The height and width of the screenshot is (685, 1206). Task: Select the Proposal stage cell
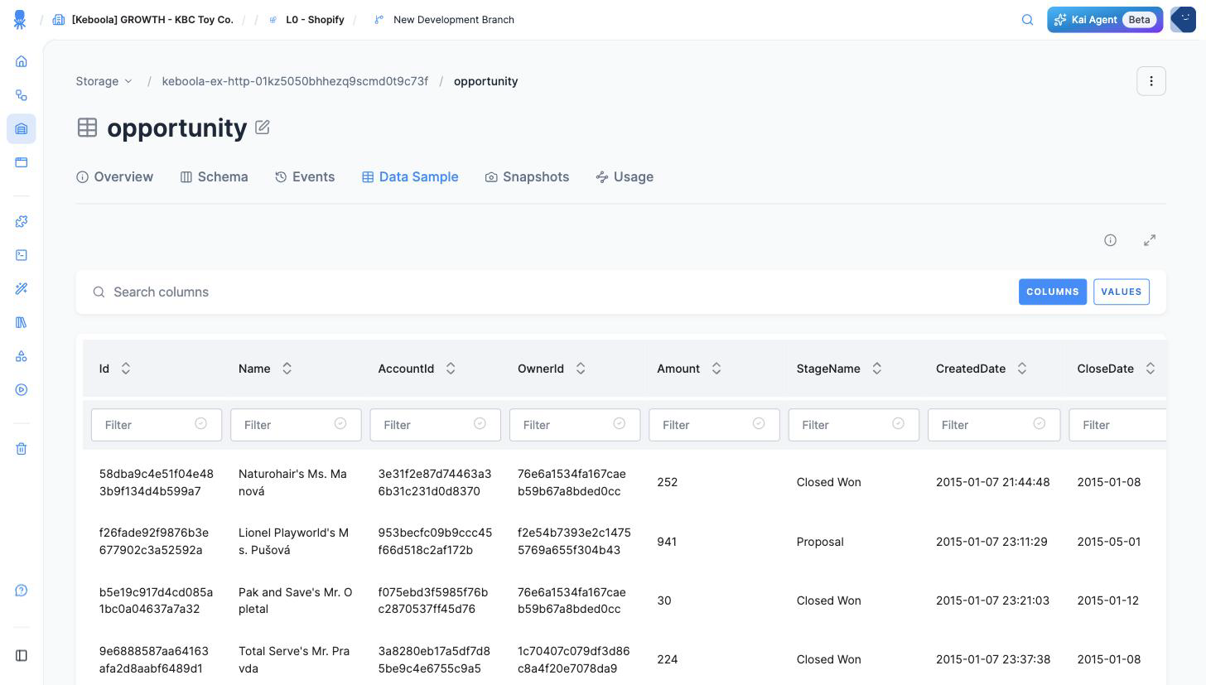coord(820,542)
